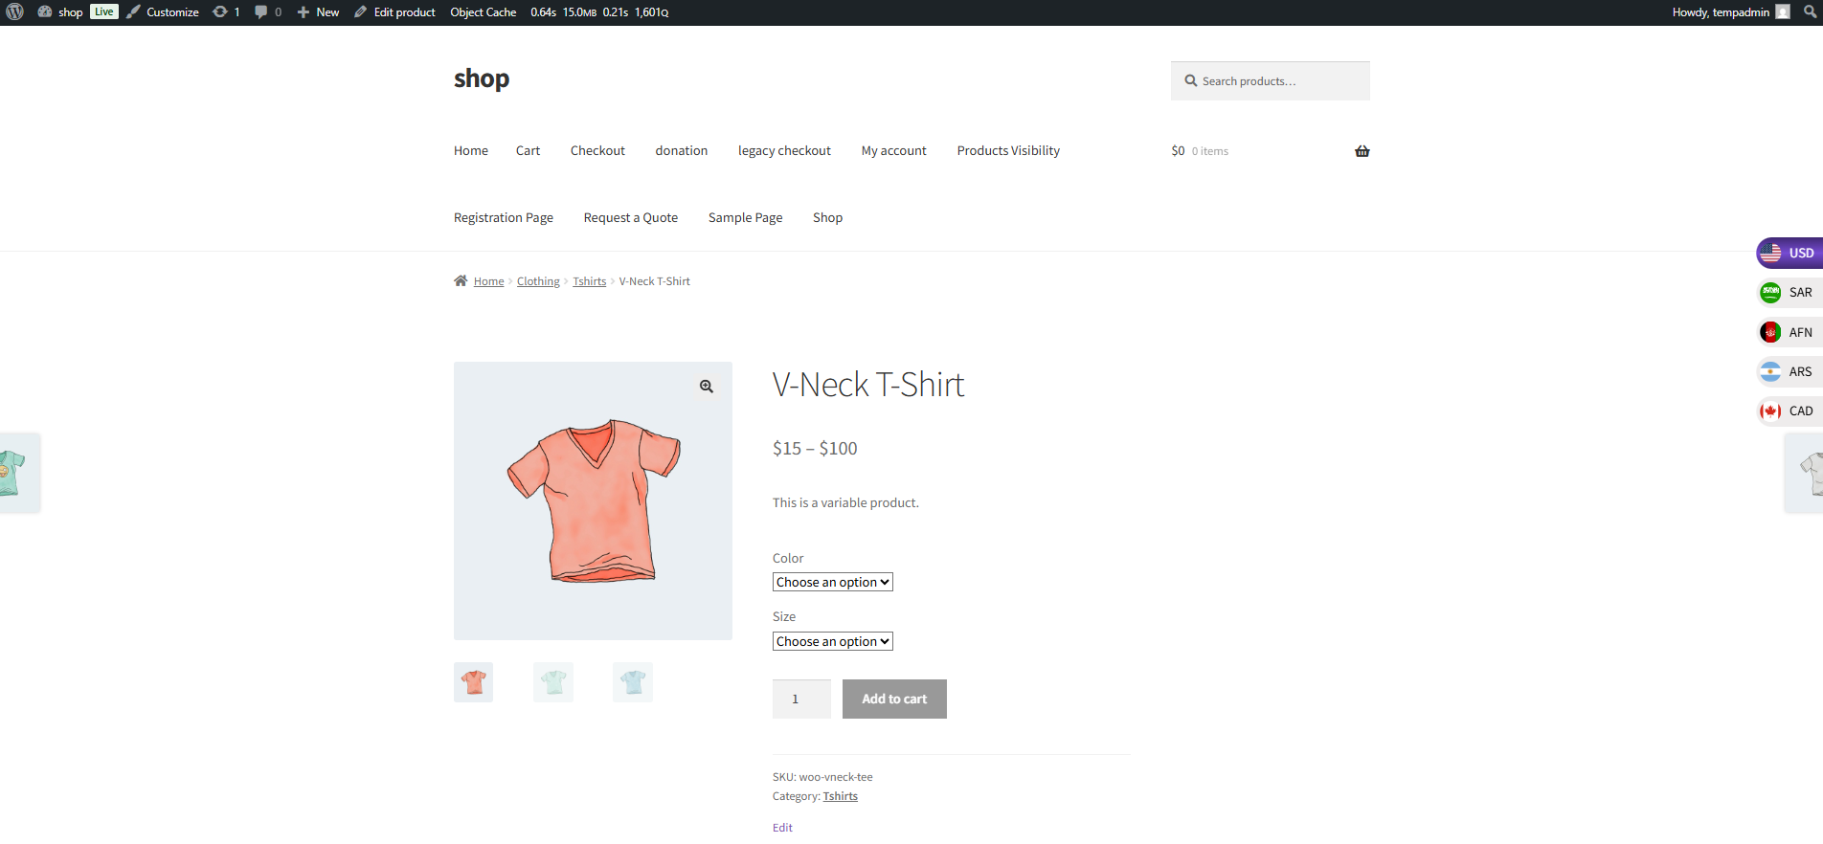Open the magnifier zoom icon on product image

pyautogui.click(x=706, y=387)
